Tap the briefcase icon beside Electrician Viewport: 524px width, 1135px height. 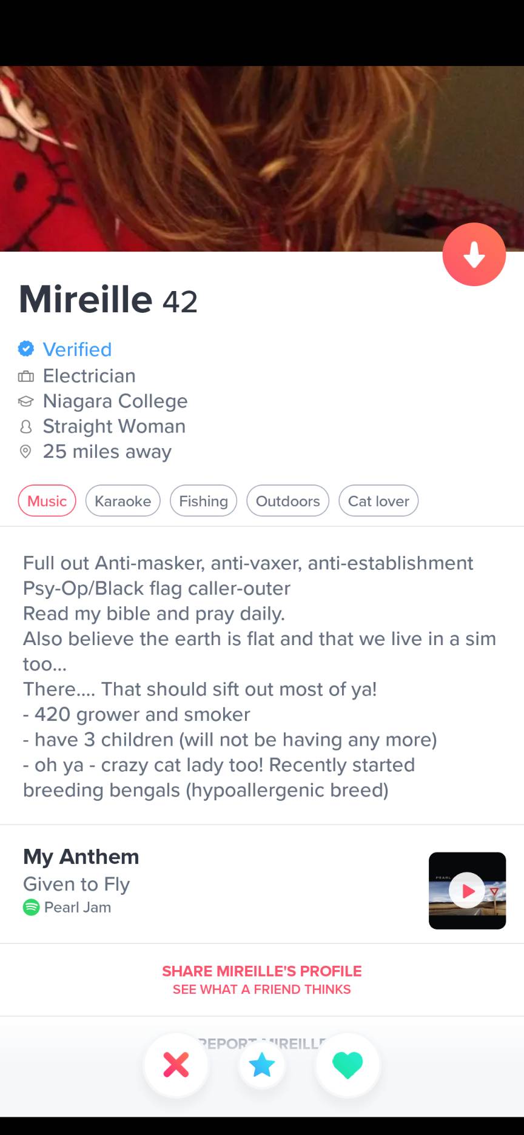pos(25,376)
